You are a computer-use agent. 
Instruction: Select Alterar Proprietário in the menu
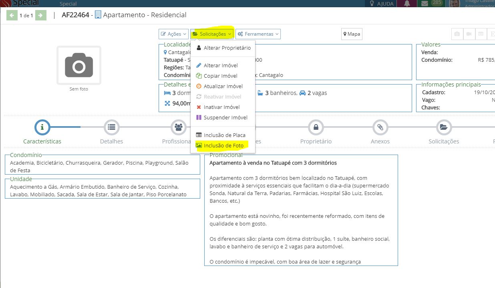tap(223, 47)
